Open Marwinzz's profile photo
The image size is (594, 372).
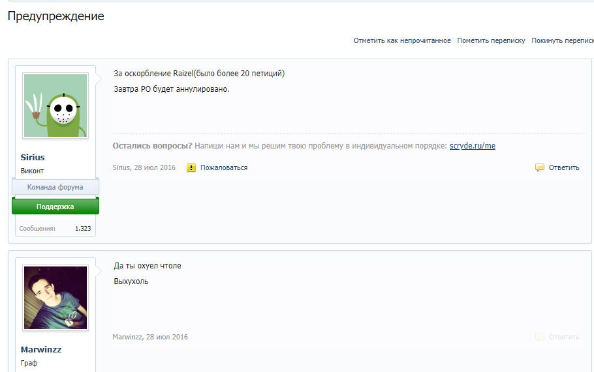coord(55,298)
